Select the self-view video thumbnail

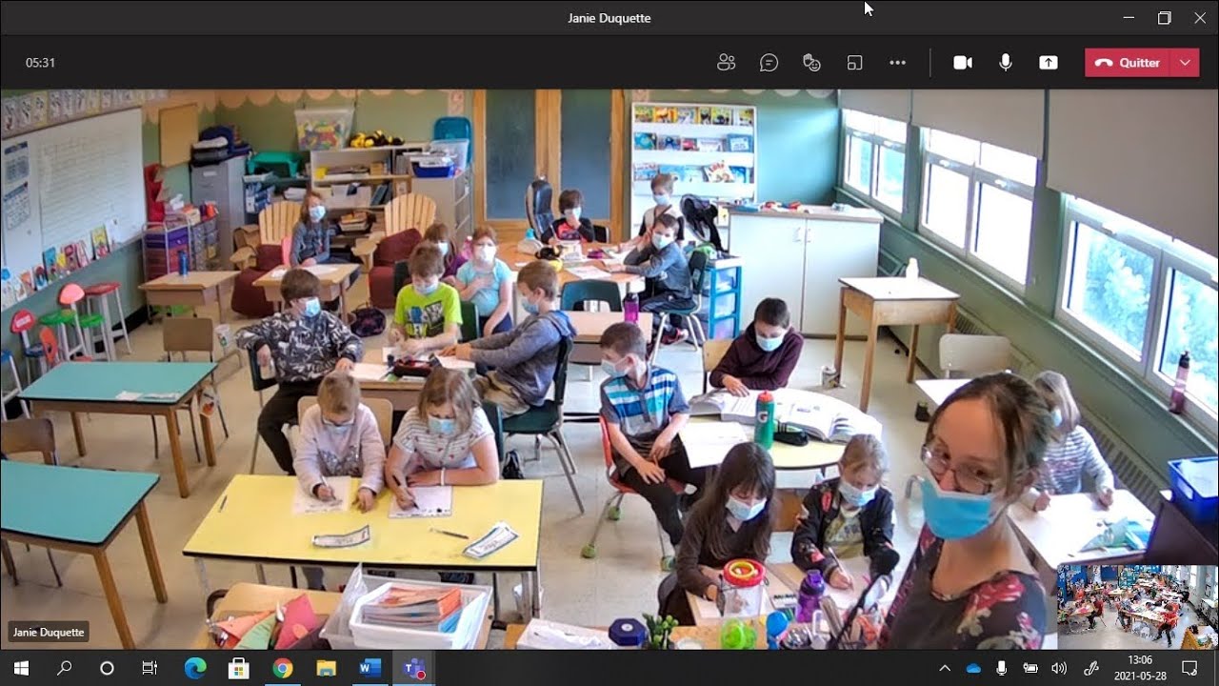[1137, 607]
